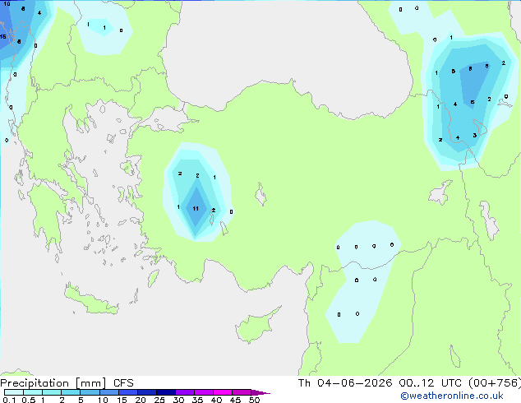
Task: Select the 0.5–1 mm legend swatch
Action: [x=33, y=392]
